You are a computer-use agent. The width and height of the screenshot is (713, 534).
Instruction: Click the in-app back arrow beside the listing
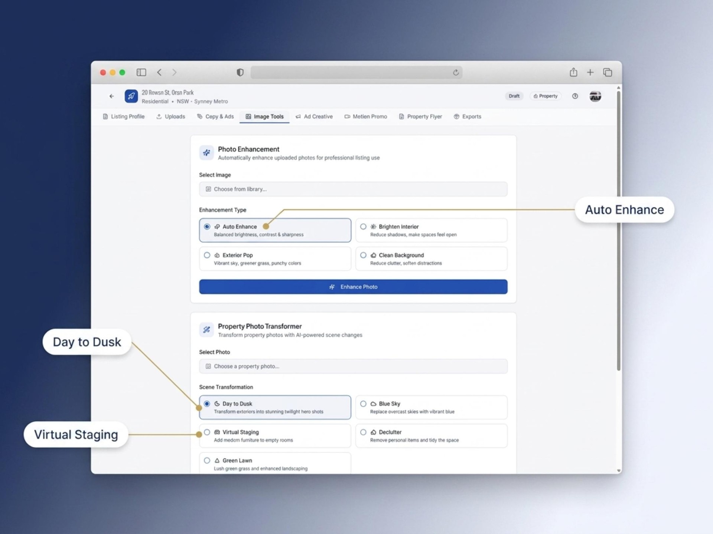(x=111, y=96)
